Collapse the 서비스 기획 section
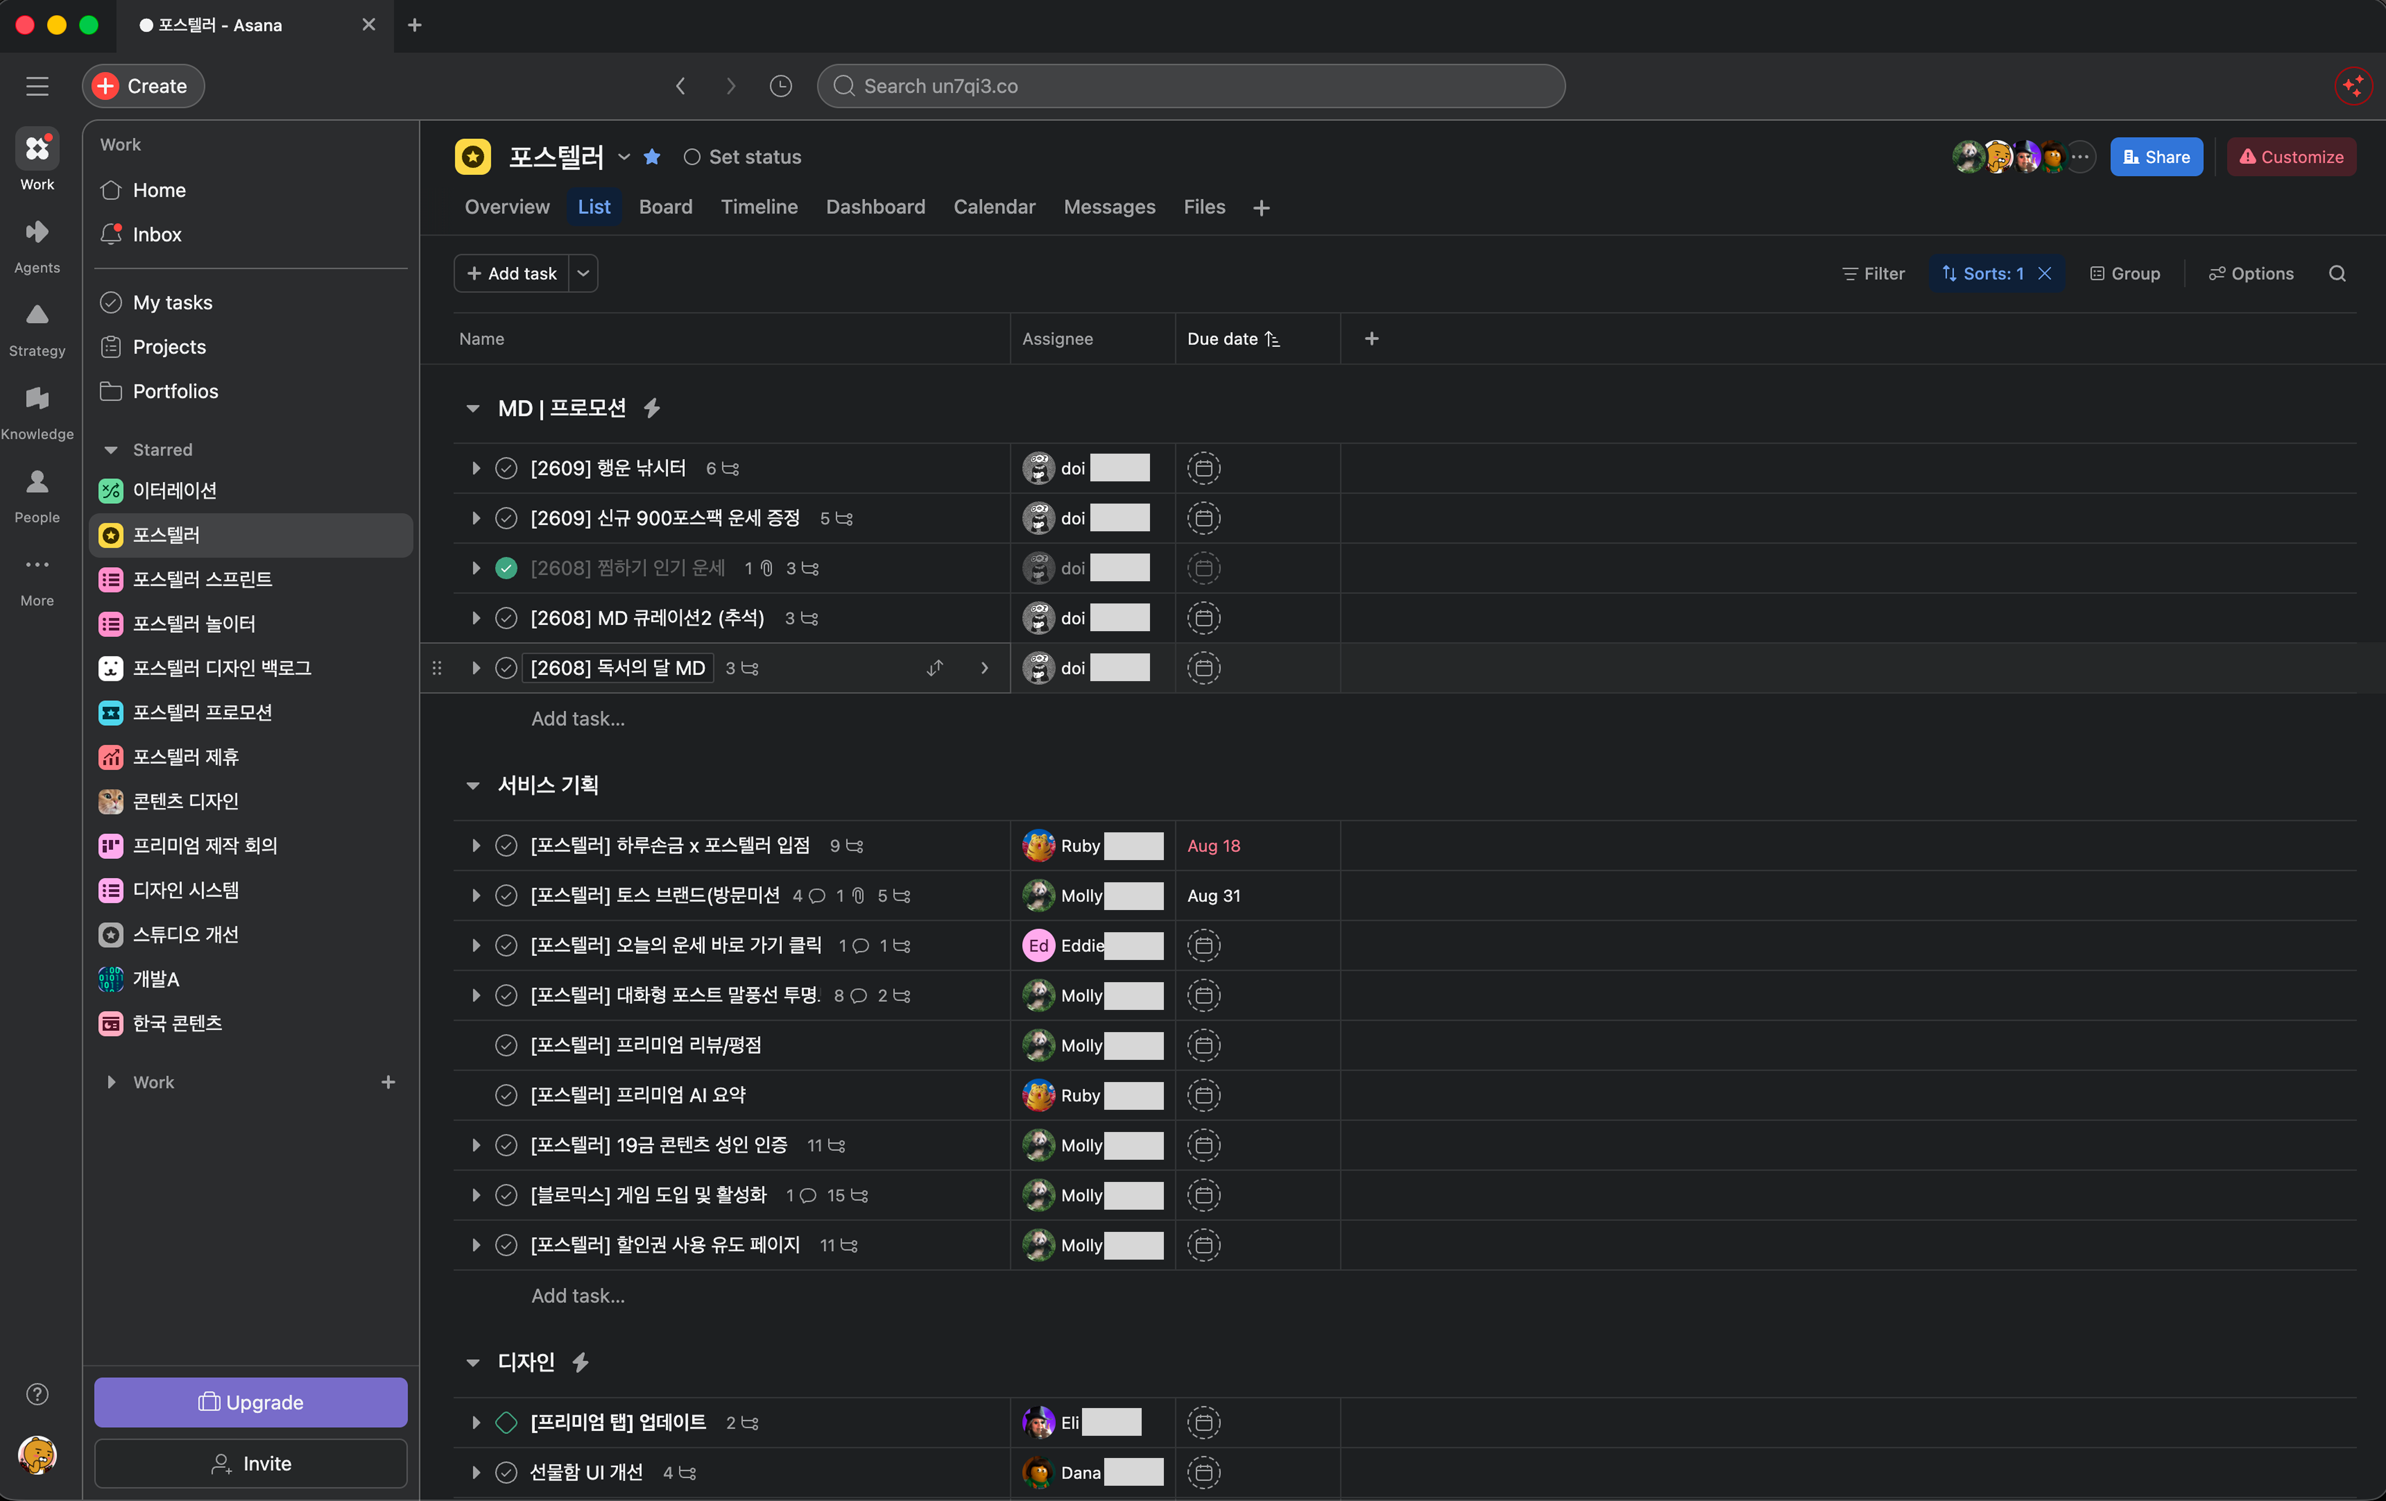 [x=473, y=786]
